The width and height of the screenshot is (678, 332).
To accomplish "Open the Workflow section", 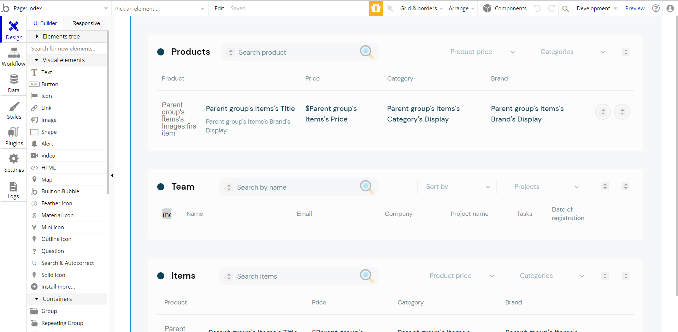I will 14,57.
